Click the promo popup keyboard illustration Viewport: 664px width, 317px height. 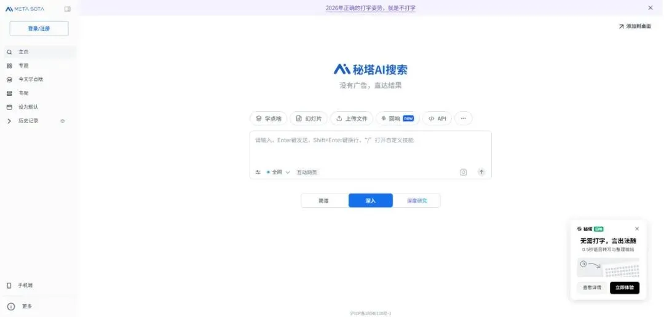point(609,267)
